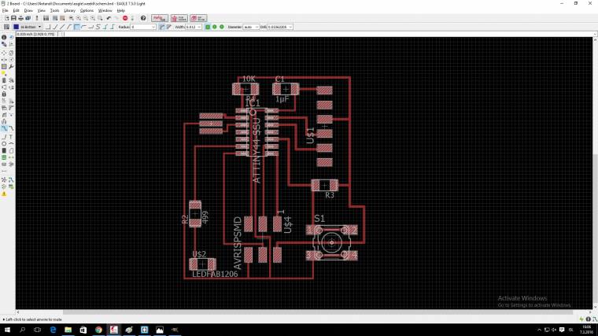Viewport: 598px width, 336px height.
Task: Select the Change (wrench) tool
Action: tap(11, 67)
